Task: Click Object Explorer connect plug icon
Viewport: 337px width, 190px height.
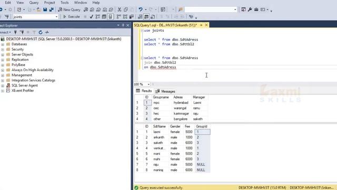Action: point(15,32)
